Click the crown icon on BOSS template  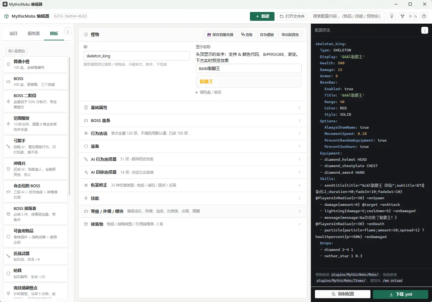9,81
